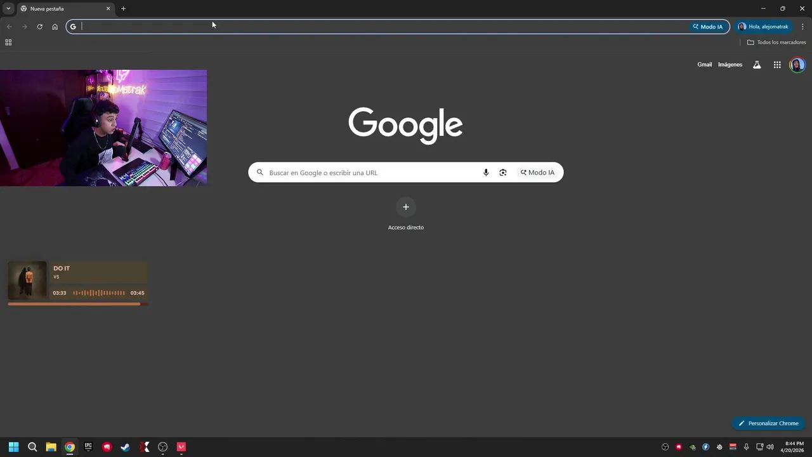Add a shortcut with plus icon

[406, 207]
